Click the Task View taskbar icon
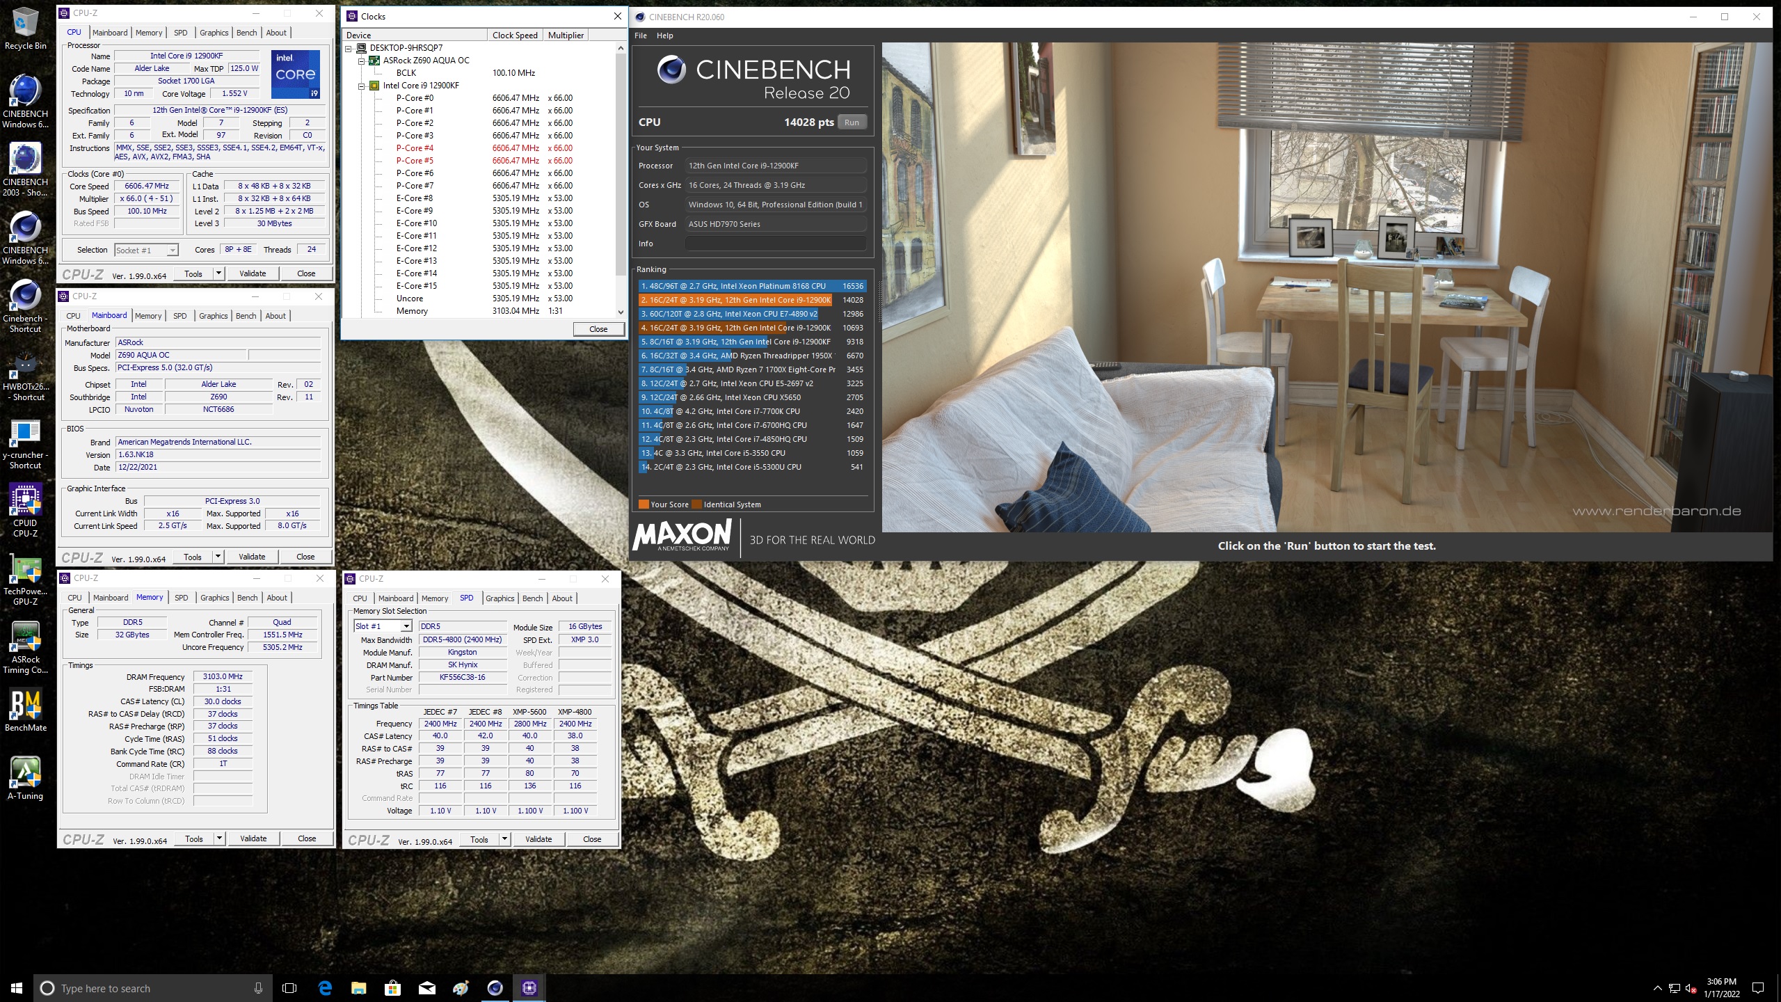Image resolution: width=1781 pixels, height=1002 pixels. 289,988
